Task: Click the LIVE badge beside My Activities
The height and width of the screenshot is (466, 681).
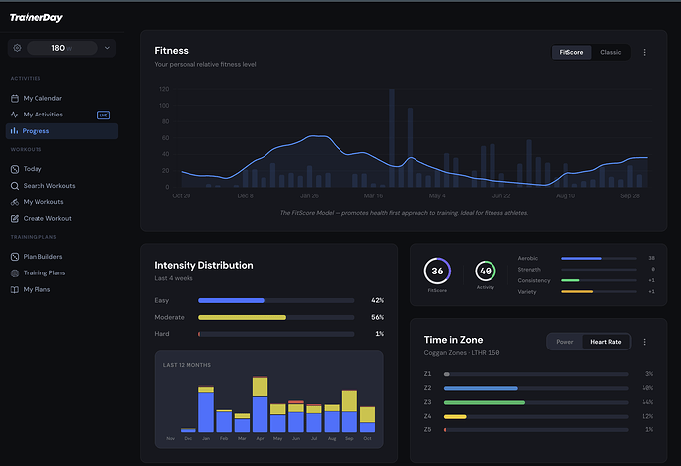Action: [x=103, y=116]
